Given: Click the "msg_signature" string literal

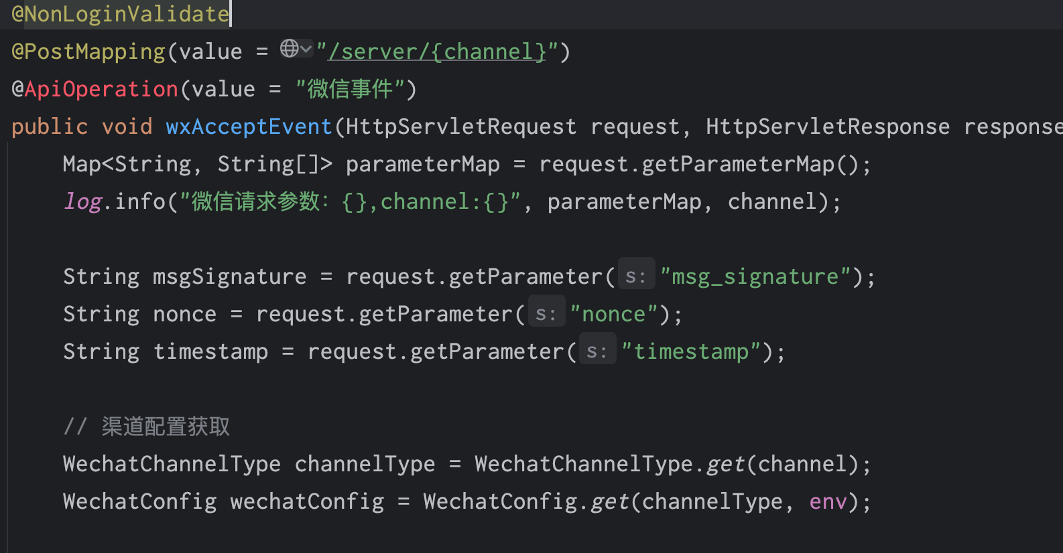Looking at the screenshot, I should click(x=755, y=276).
